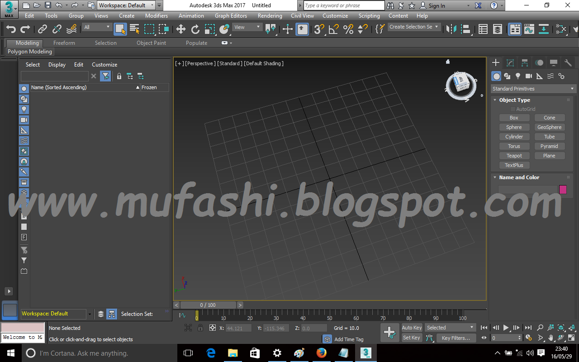Click the Cylinder primitive button

coord(514,137)
